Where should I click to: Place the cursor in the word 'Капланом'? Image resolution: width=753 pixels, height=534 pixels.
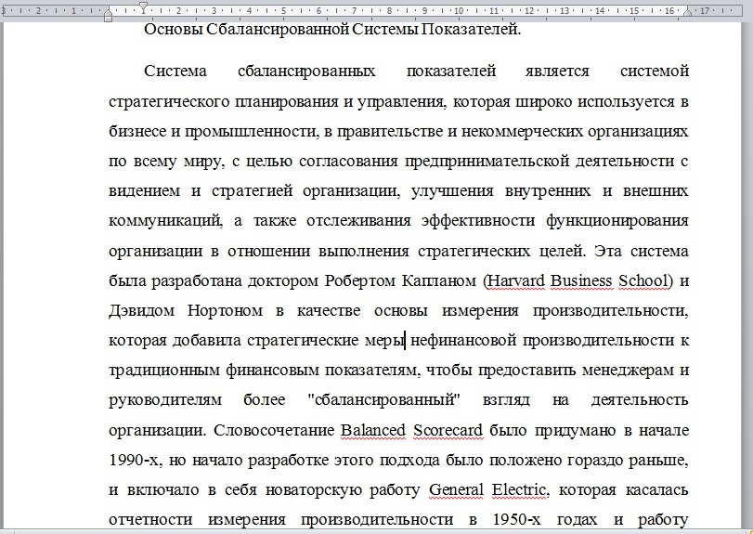pyautogui.click(x=439, y=280)
